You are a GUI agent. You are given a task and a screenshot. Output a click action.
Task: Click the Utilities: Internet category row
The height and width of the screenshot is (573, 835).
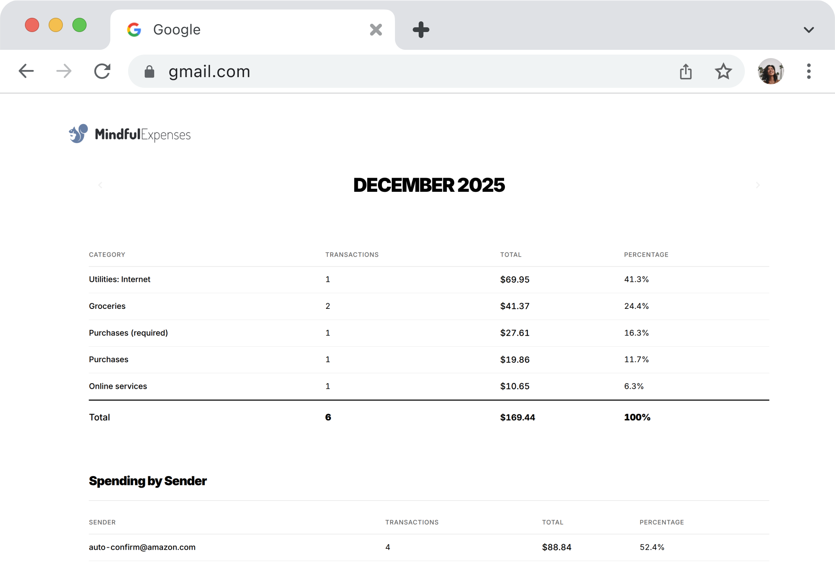[x=119, y=280]
